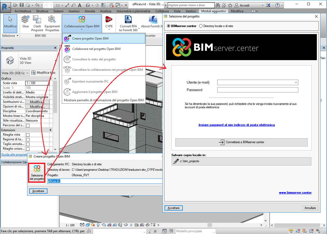Image resolution: width=327 pixels, height=234 pixels.
Task: Open the CYPE dropdown button
Action: pos(109,23)
